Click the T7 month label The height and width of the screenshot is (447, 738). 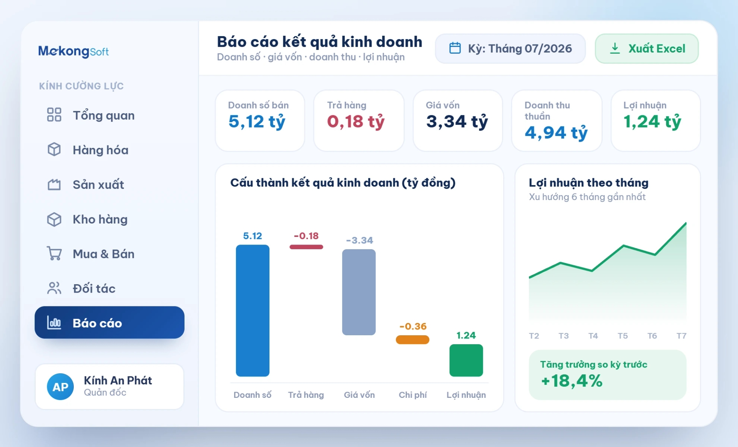click(x=681, y=336)
